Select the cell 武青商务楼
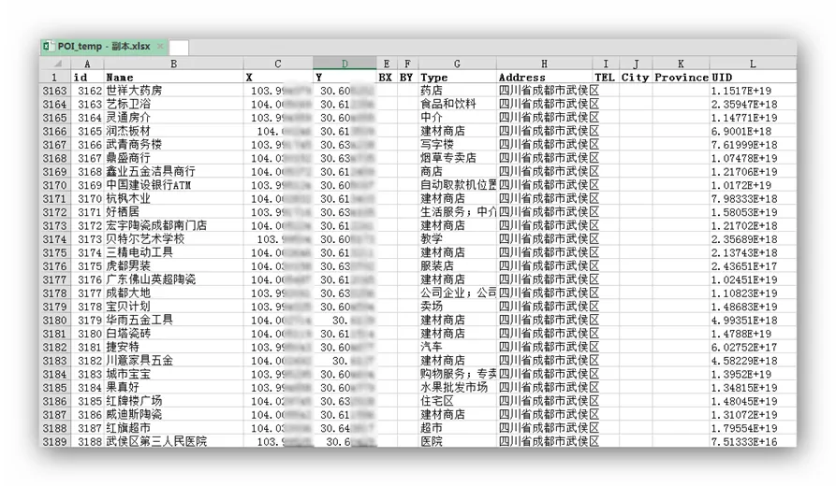Screen dimensions: 836x486 click(x=174, y=144)
